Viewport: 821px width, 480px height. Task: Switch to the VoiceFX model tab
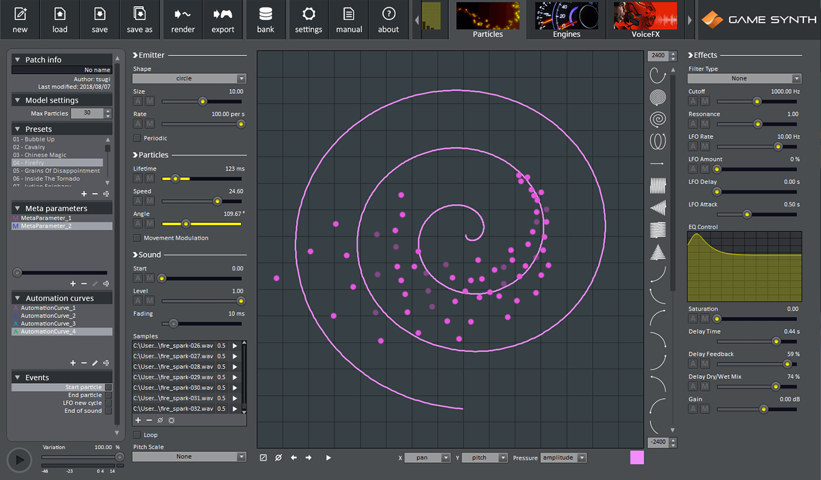646,20
